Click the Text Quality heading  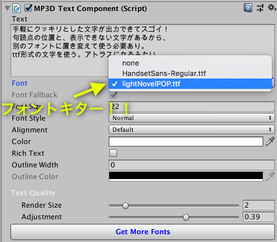[x=33, y=193]
